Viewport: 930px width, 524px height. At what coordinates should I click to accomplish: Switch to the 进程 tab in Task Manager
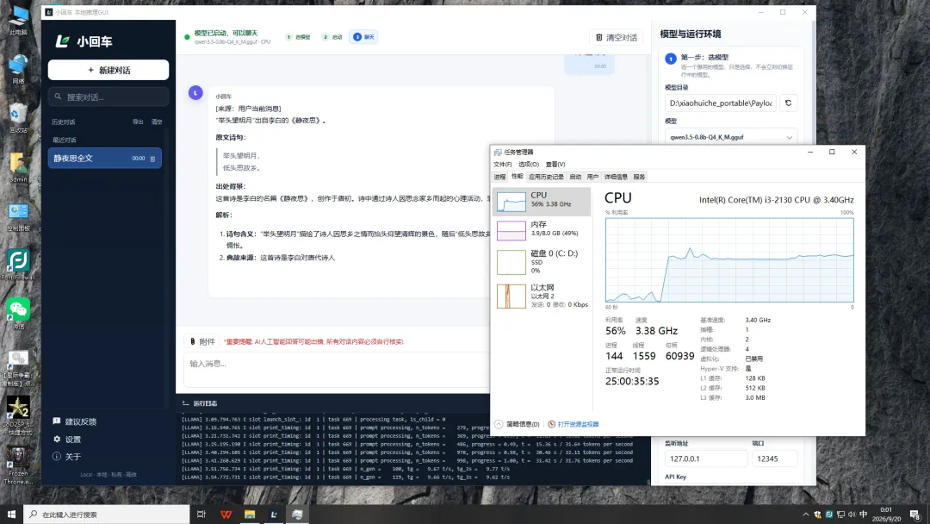click(x=500, y=177)
